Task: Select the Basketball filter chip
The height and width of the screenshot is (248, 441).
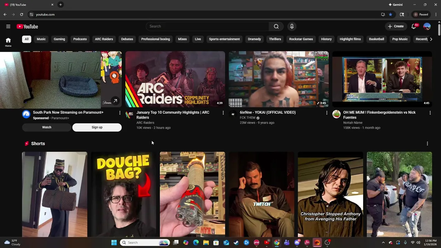Action: (x=377, y=39)
